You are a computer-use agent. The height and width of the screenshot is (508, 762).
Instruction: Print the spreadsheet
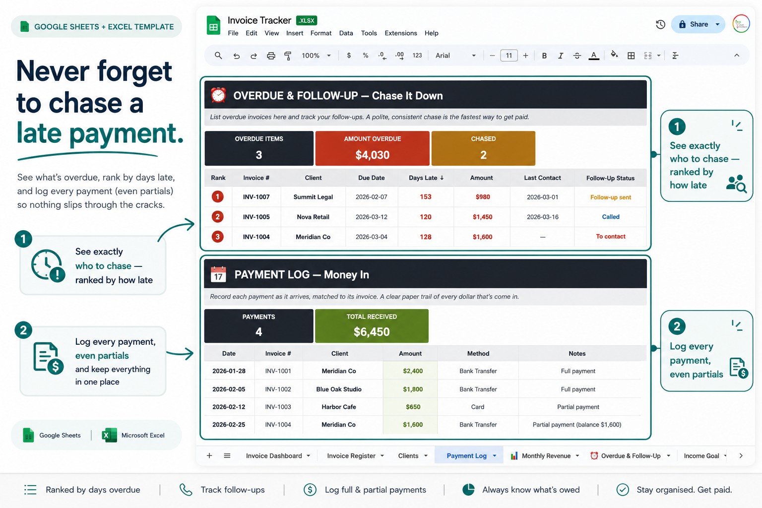[x=271, y=56]
